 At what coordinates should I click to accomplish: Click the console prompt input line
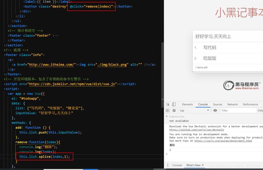[x=215, y=154]
